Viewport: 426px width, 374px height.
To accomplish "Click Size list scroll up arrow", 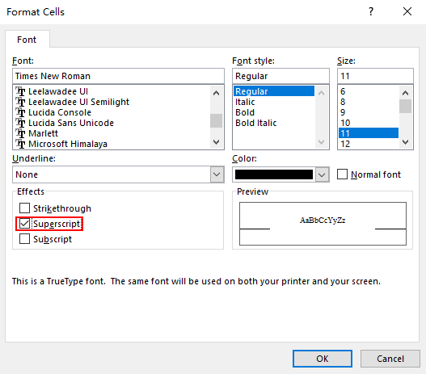I will 405,94.
